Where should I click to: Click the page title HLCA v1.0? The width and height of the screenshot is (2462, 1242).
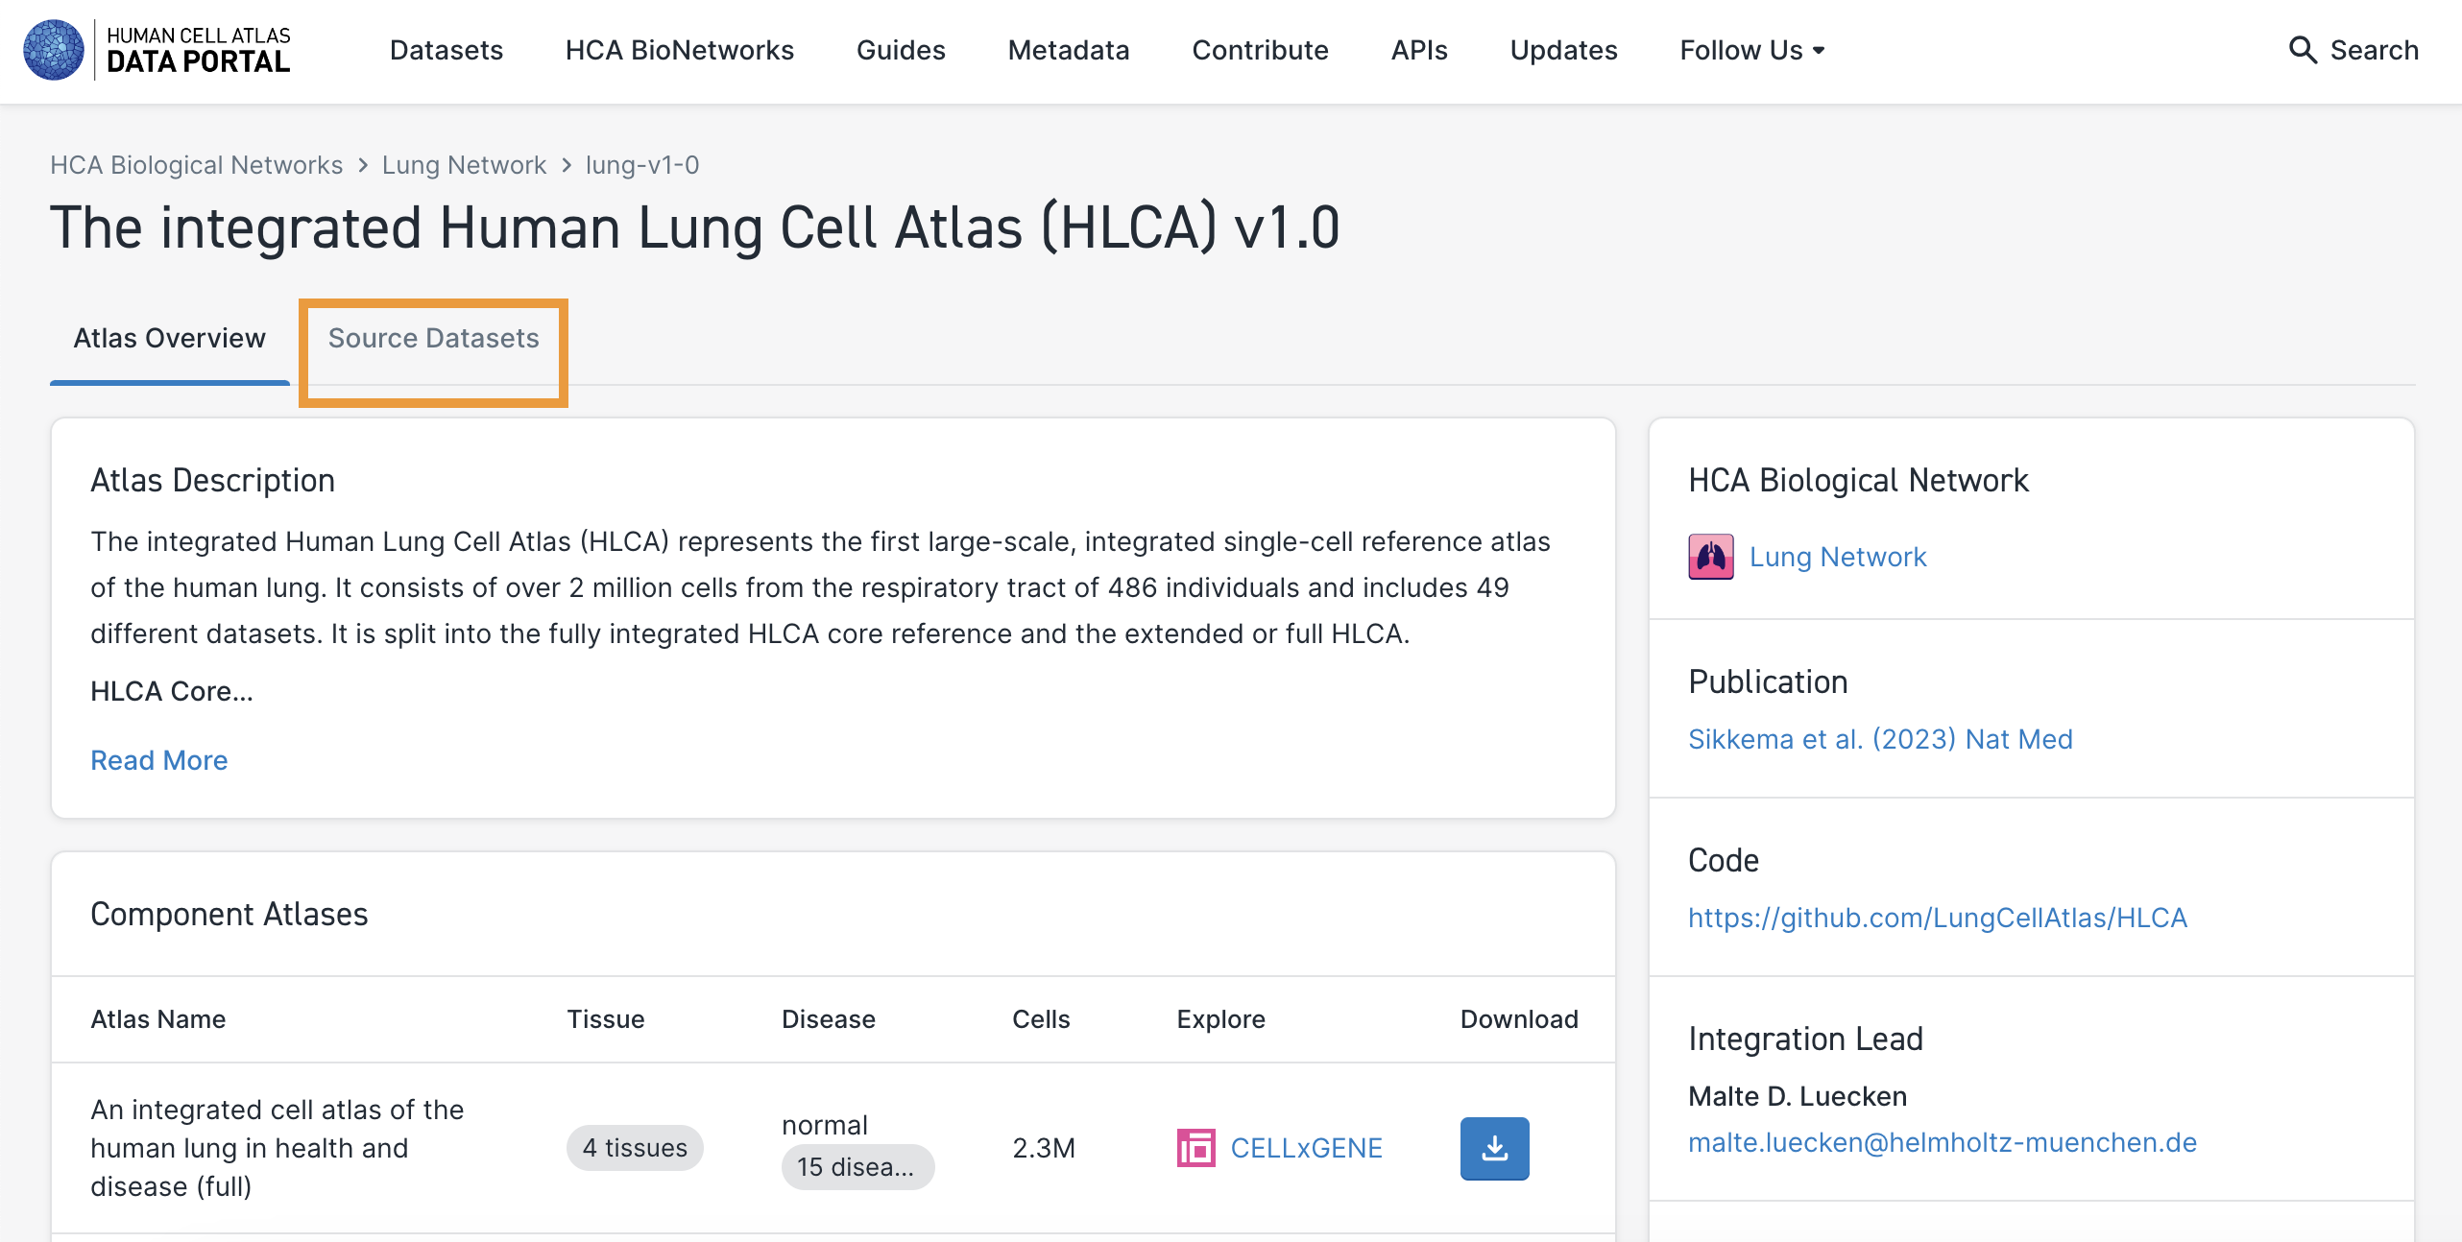coord(695,227)
